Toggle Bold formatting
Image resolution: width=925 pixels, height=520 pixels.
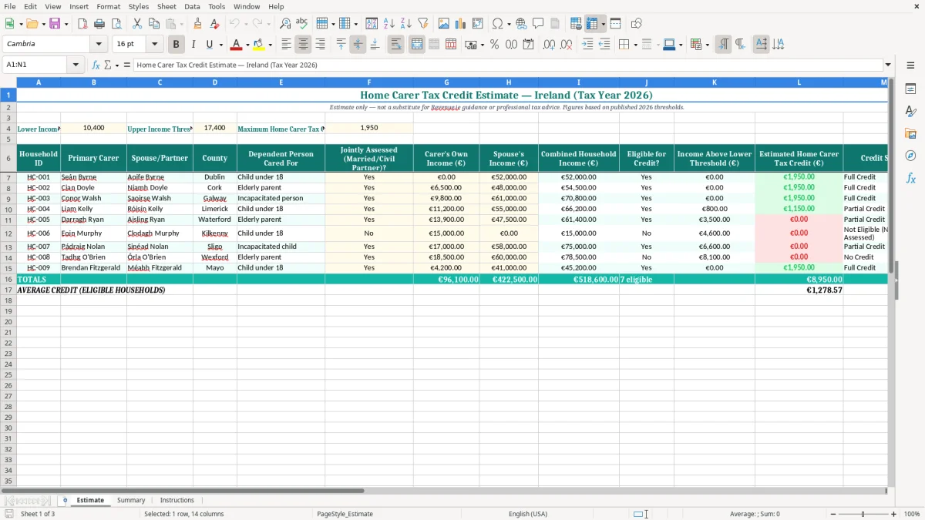click(x=177, y=45)
